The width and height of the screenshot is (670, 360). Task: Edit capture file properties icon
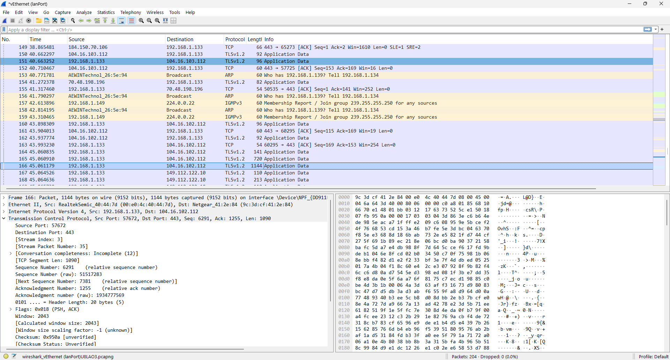(x=14, y=356)
